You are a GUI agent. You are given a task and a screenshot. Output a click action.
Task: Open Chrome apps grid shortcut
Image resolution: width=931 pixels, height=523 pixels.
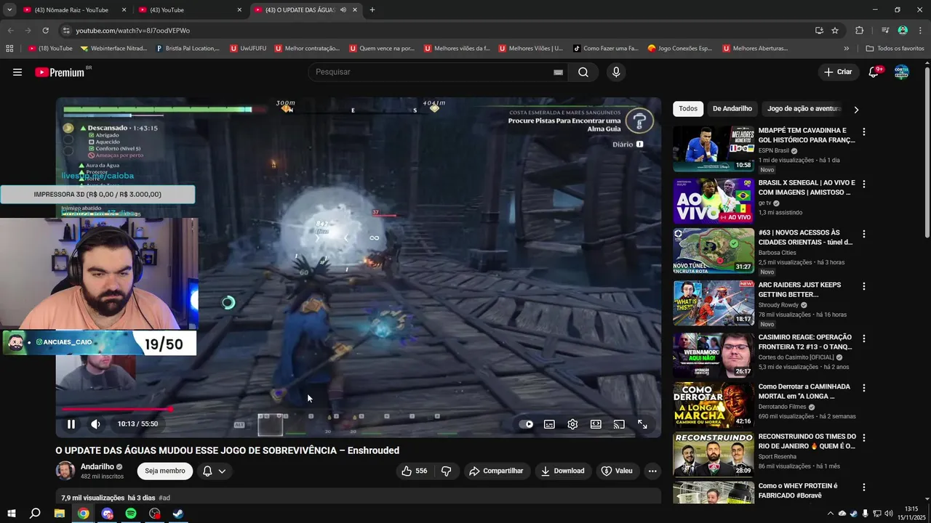[x=9, y=49]
